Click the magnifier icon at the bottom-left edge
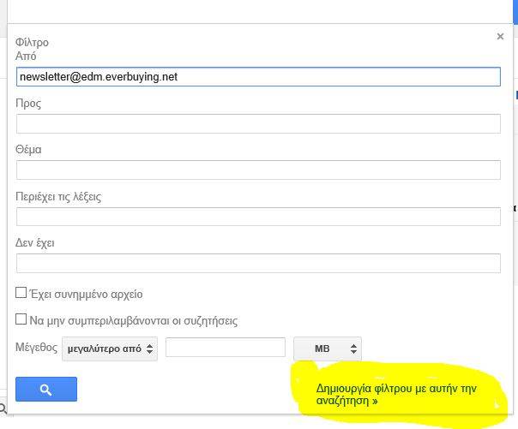Screen dimensions: 518x429 pos(3,409)
